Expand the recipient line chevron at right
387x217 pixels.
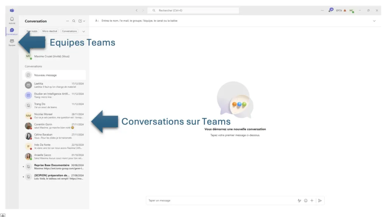pyautogui.click(x=374, y=21)
